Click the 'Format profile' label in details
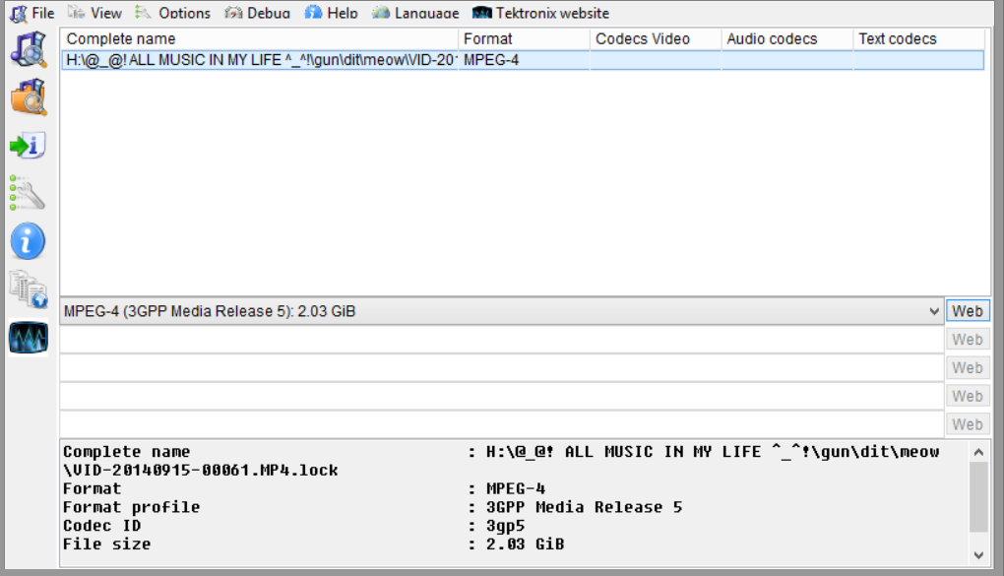 (131, 507)
